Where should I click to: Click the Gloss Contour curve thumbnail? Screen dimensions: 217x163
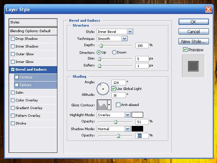(102, 105)
